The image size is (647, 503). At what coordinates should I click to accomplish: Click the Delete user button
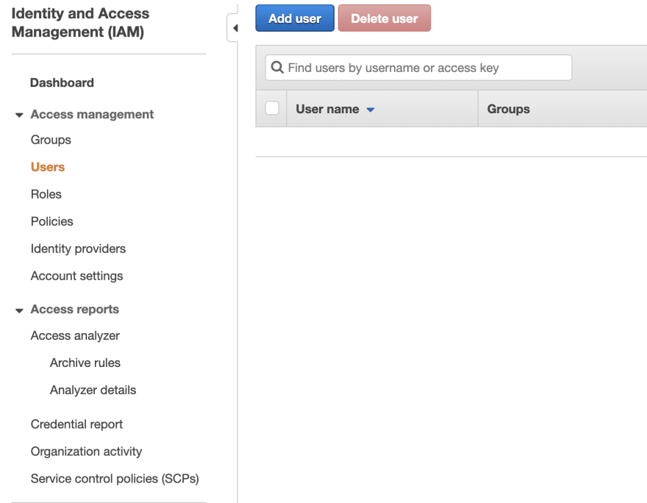pos(384,18)
